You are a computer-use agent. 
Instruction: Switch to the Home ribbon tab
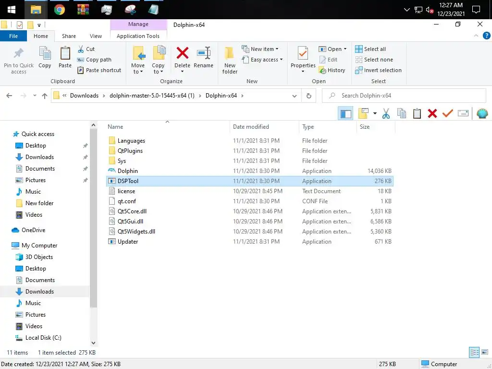click(41, 36)
